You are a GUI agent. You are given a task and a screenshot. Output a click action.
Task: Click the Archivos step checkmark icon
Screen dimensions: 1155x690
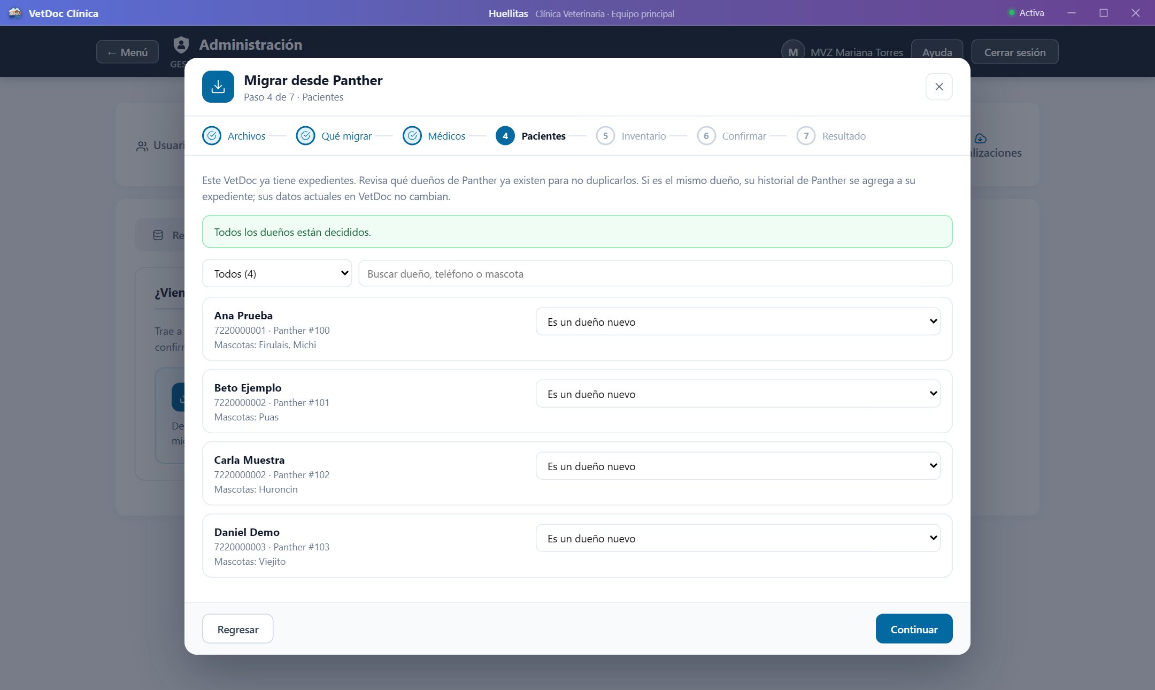tap(212, 136)
